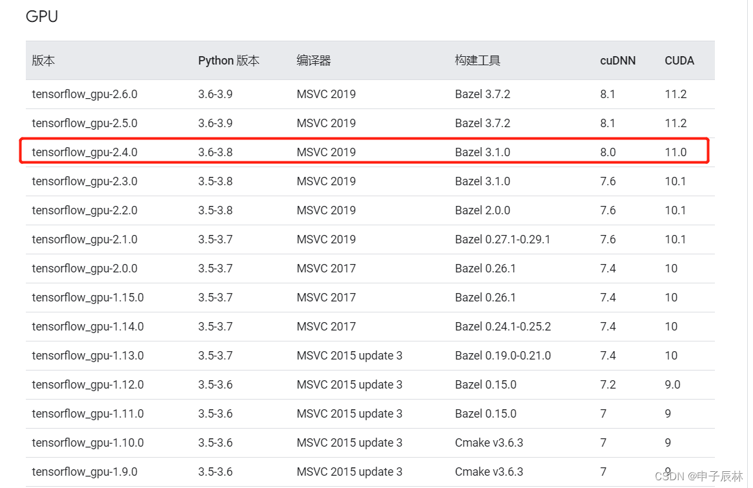Click the cuDNN column header
753x488 pixels.
pyautogui.click(x=617, y=61)
